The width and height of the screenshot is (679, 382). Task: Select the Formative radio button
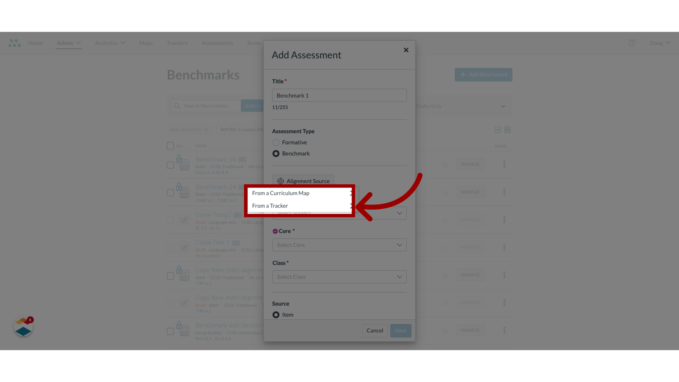tap(275, 142)
